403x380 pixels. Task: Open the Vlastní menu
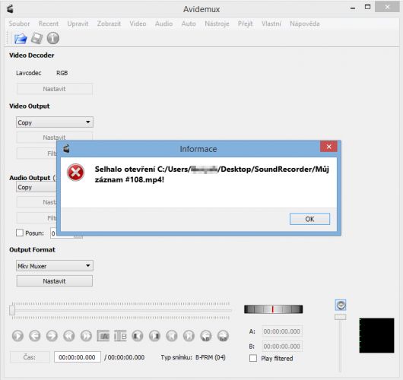pos(271,24)
